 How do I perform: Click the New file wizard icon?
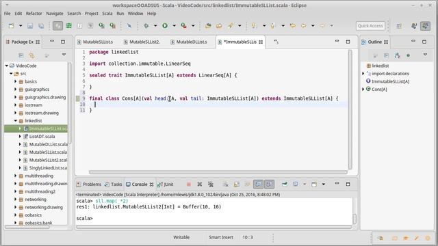click(11, 26)
